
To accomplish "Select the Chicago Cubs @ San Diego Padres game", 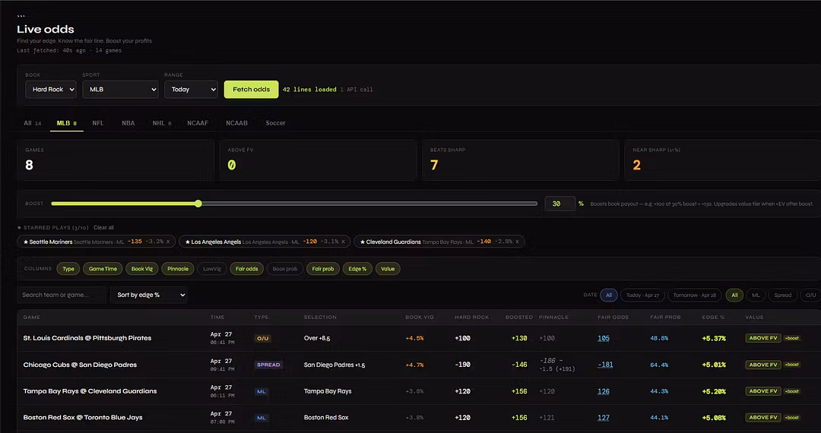I will click(80, 365).
